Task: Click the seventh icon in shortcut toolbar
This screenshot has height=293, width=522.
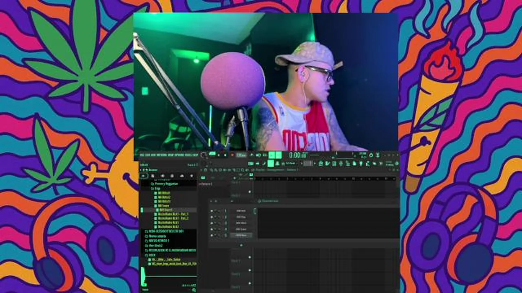Action: click(361, 163)
